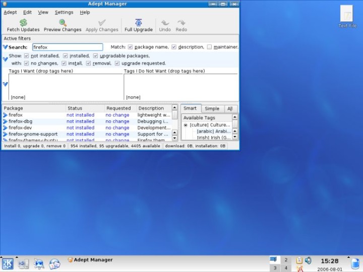Click the package list scroll down arrow
Screen dimensions: 363x272
[x=174, y=139]
